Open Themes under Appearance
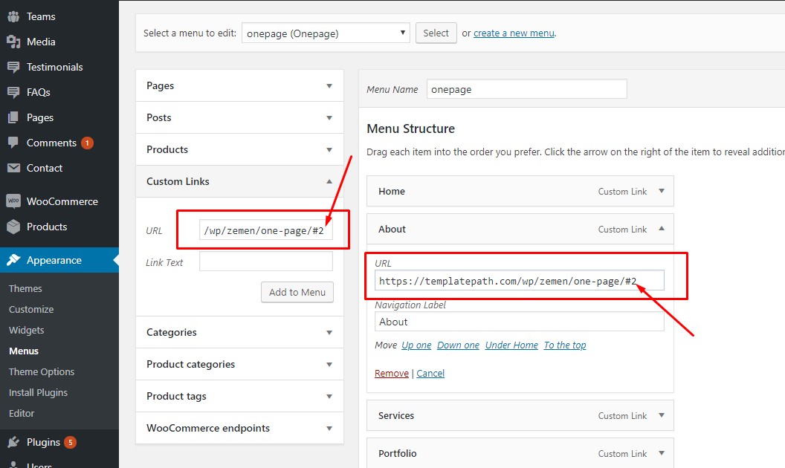 (25, 288)
